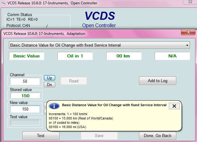Click 'Increments: 1 = 100 km/mi' text
The height and width of the screenshot is (142, 197).
pos(68,114)
